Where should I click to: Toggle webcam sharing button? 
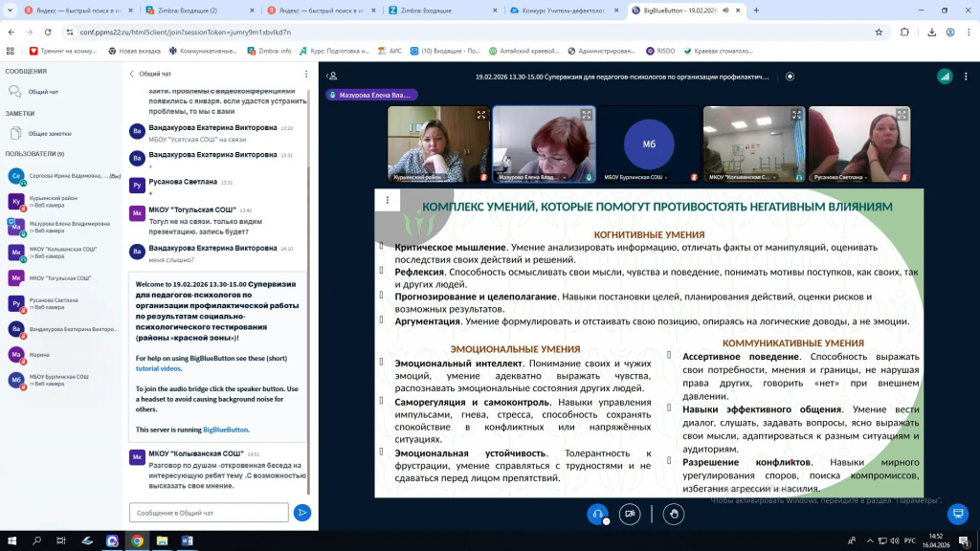coord(629,514)
